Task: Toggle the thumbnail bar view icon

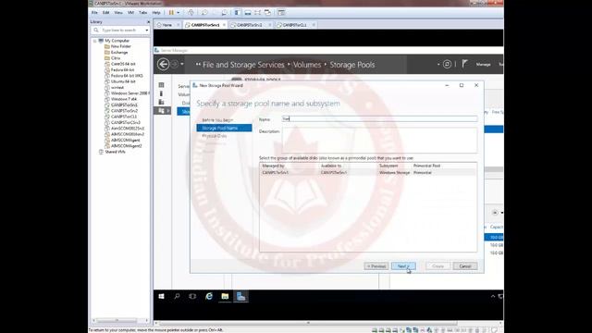Action: click(x=248, y=12)
